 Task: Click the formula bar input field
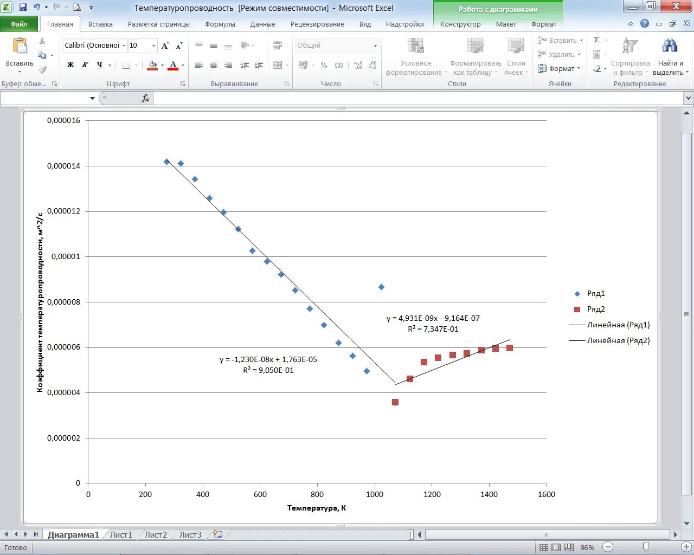[418, 98]
